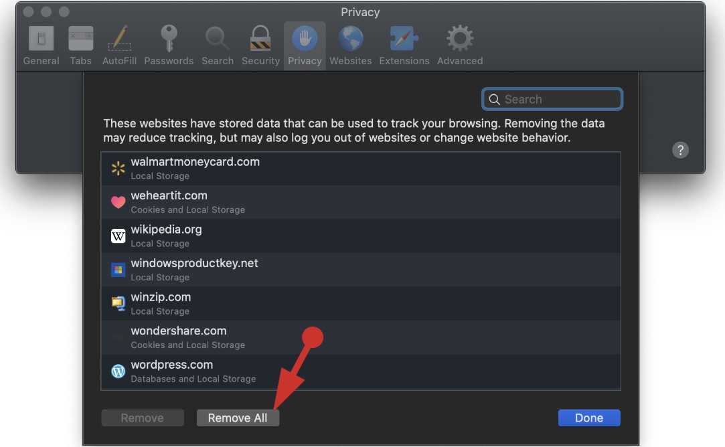
Task: Click 'Local Storage' under windowsproductkey.net
Action: pos(160,277)
